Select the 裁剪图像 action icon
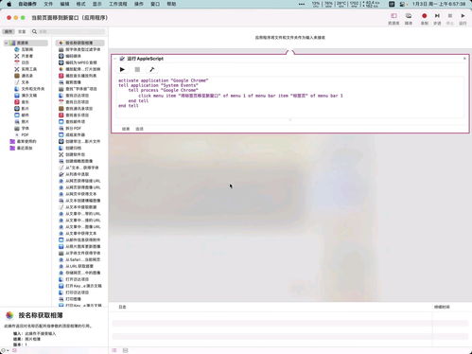Image resolution: width=472 pixels, height=354 pixels. coord(61,82)
